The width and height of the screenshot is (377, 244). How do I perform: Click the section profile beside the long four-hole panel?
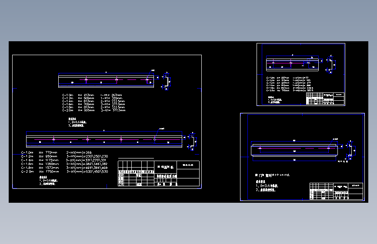point(193,142)
